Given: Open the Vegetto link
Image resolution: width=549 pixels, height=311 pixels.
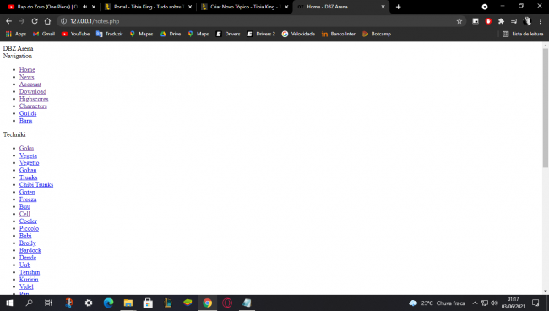Looking at the screenshot, I should pyautogui.click(x=29, y=163).
